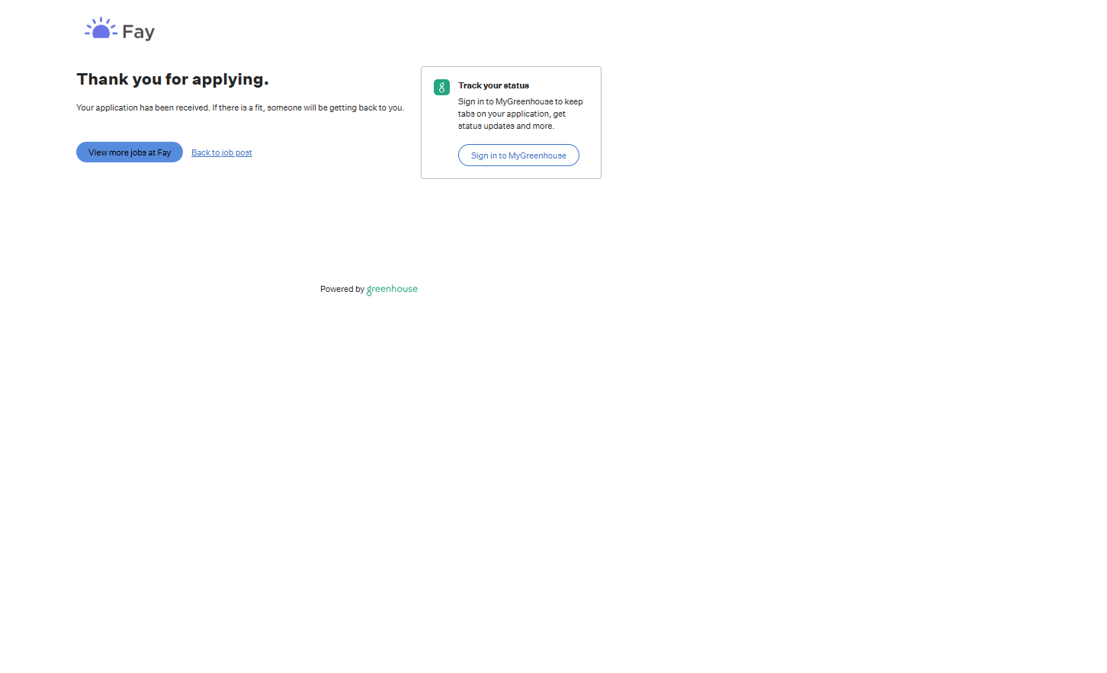Viewport: 1107px width, 673px height.
Task: Go back via the Back to job post link
Action: (x=221, y=153)
